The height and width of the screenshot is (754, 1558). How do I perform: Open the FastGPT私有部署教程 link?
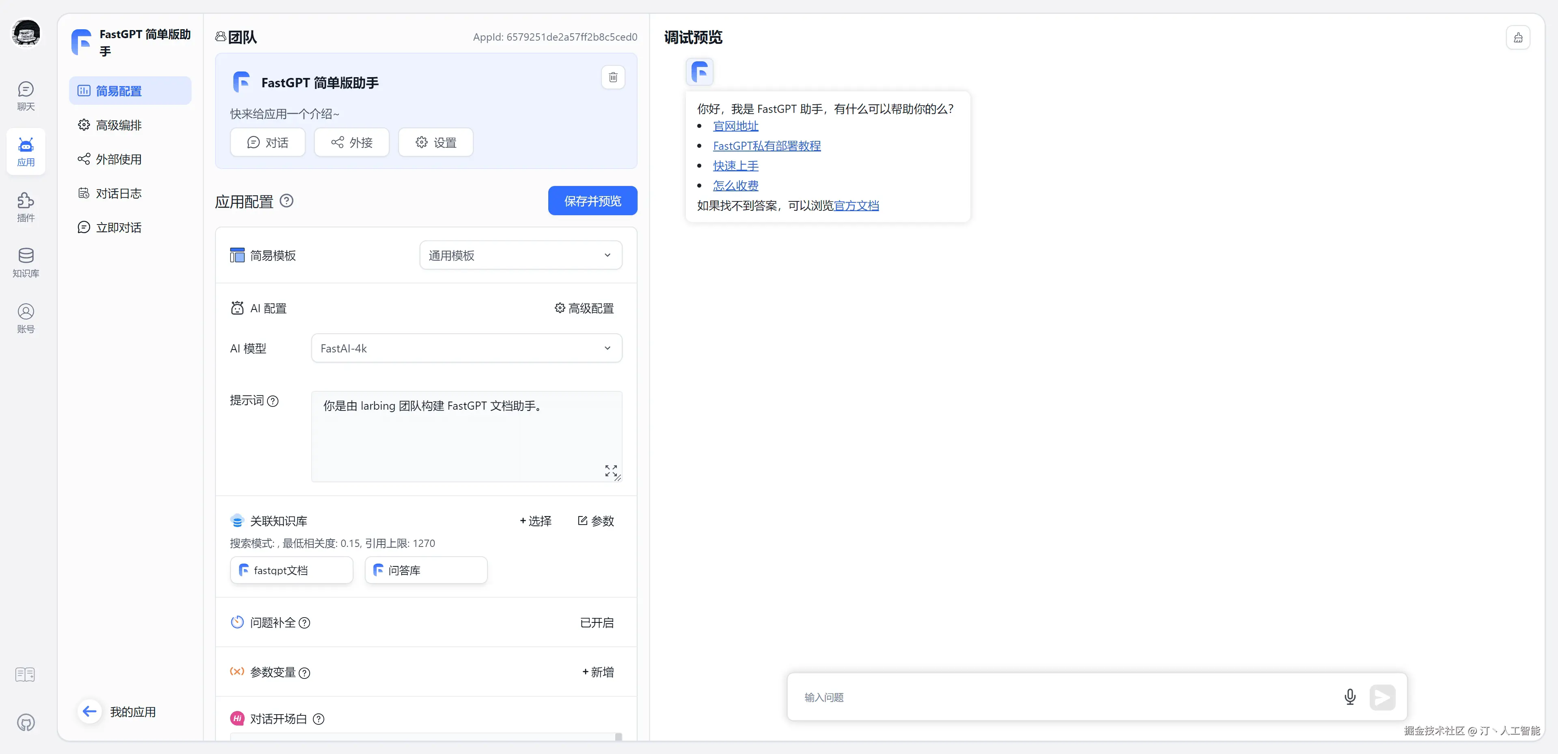click(x=766, y=146)
